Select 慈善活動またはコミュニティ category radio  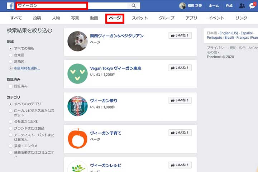(10, 152)
